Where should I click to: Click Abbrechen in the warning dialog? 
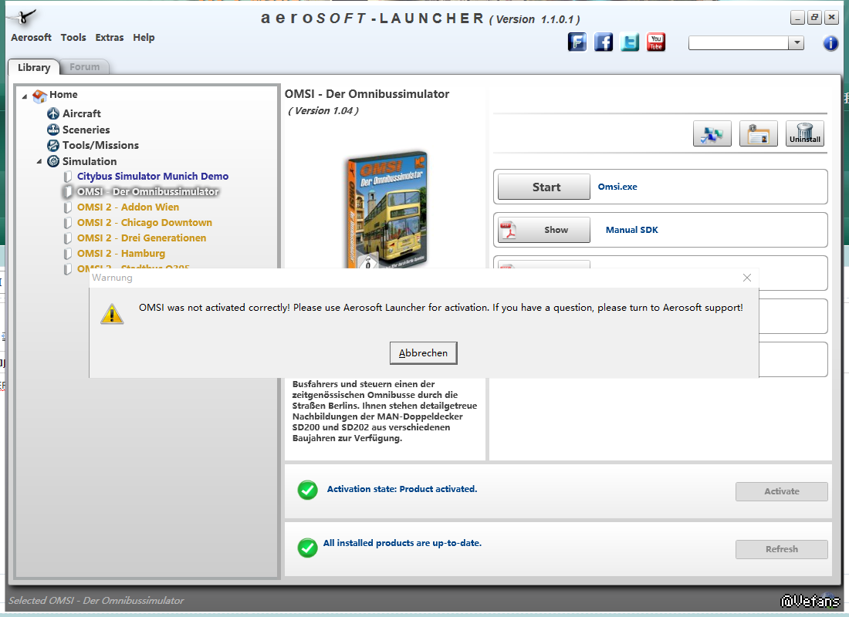pyautogui.click(x=424, y=353)
